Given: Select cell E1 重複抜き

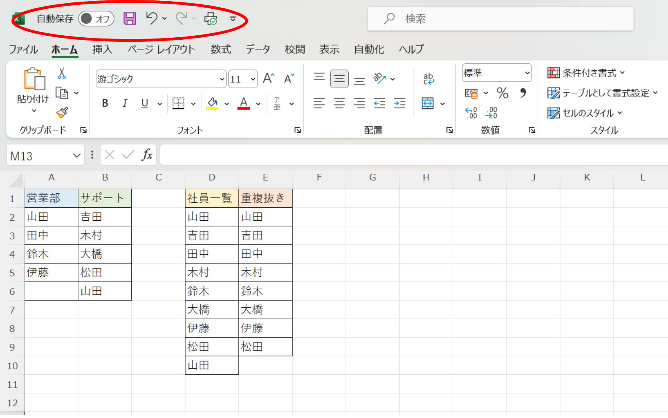Looking at the screenshot, I should click(266, 198).
